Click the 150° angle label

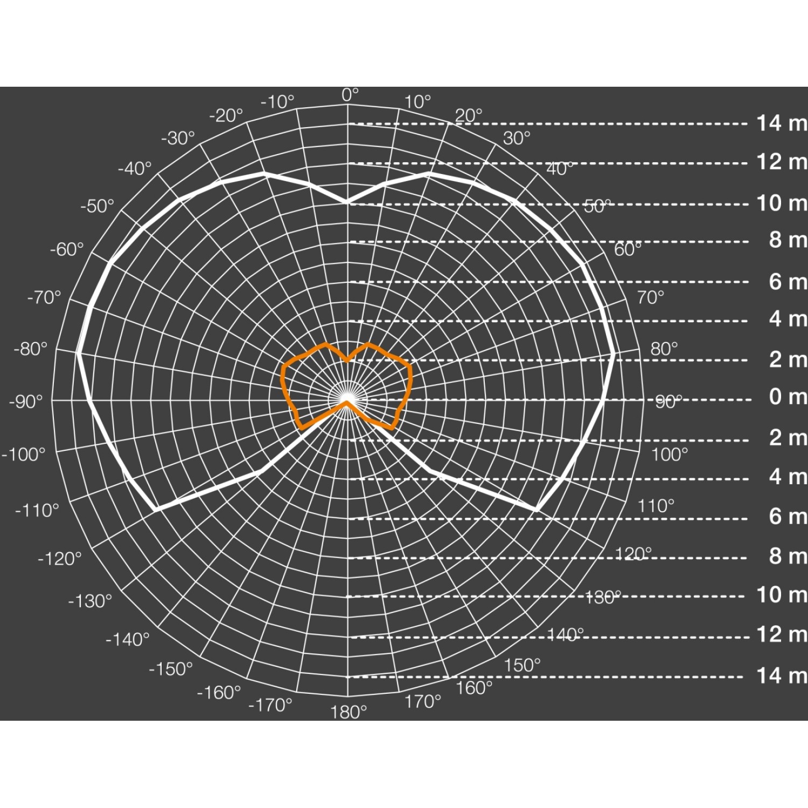[x=522, y=665]
